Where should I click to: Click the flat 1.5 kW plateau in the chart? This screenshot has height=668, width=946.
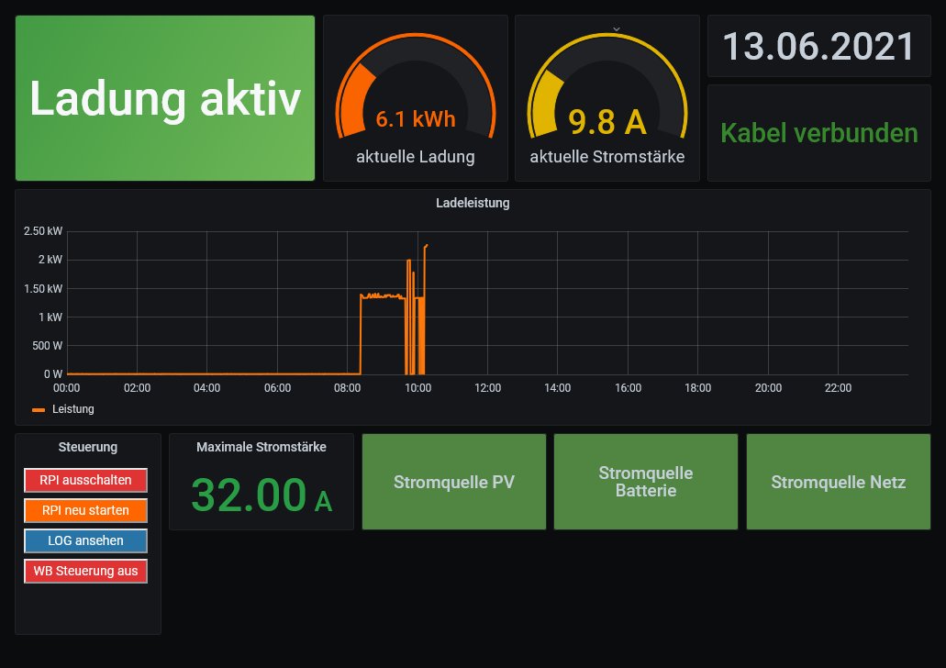coord(381,295)
